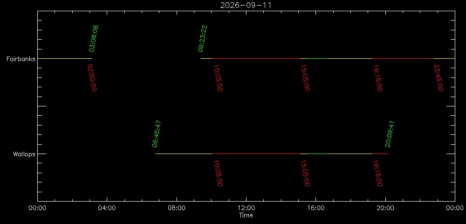The height and width of the screenshot is (224, 466).
Task: Click the green 06:45:47 Wallops timestamp
Action: click(x=157, y=134)
